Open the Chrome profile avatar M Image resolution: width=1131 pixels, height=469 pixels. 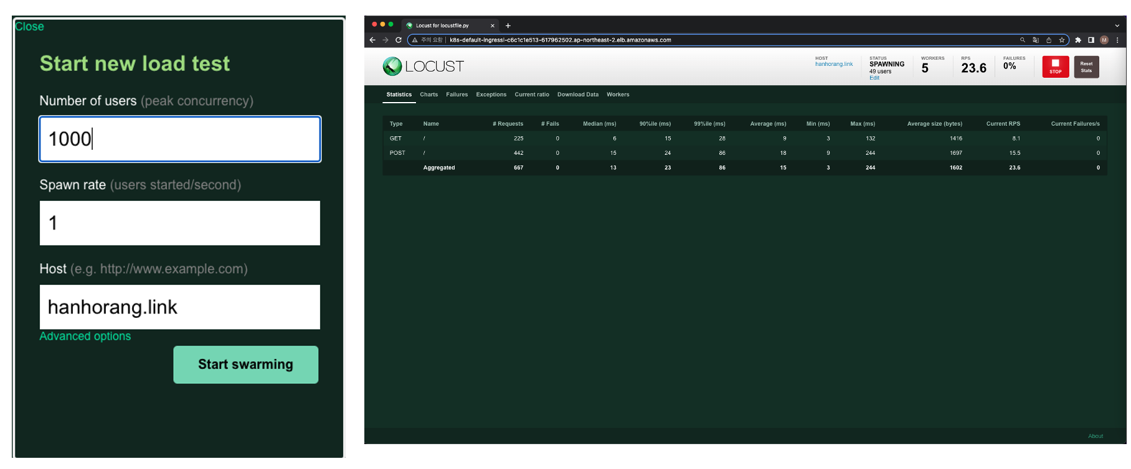1104,40
